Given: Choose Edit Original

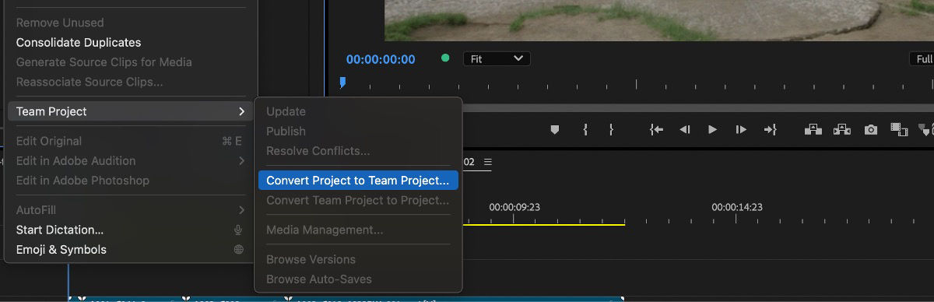Looking at the screenshot, I should [x=131, y=141].
